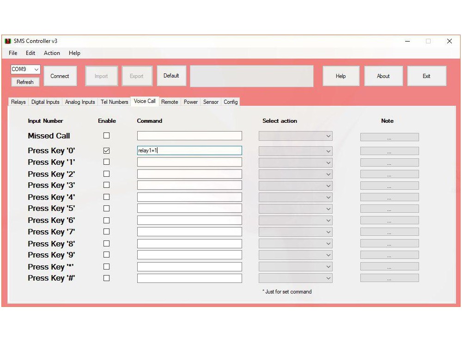Tick the Press Key '5' enable checkbox
This screenshot has width=462, height=342.
(107, 209)
